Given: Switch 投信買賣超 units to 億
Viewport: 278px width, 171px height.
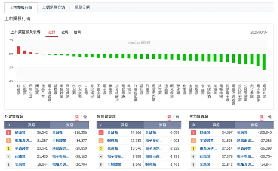Looking at the screenshot, I should [177, 117].
